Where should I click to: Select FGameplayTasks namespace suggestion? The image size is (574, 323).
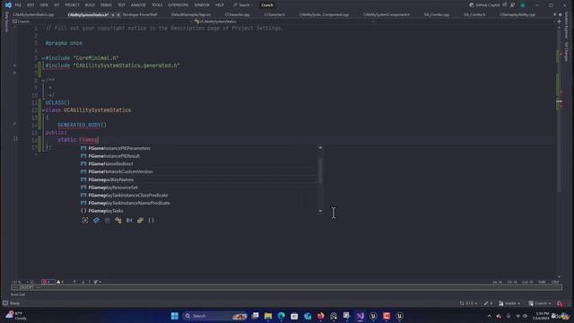pos(199,211)
